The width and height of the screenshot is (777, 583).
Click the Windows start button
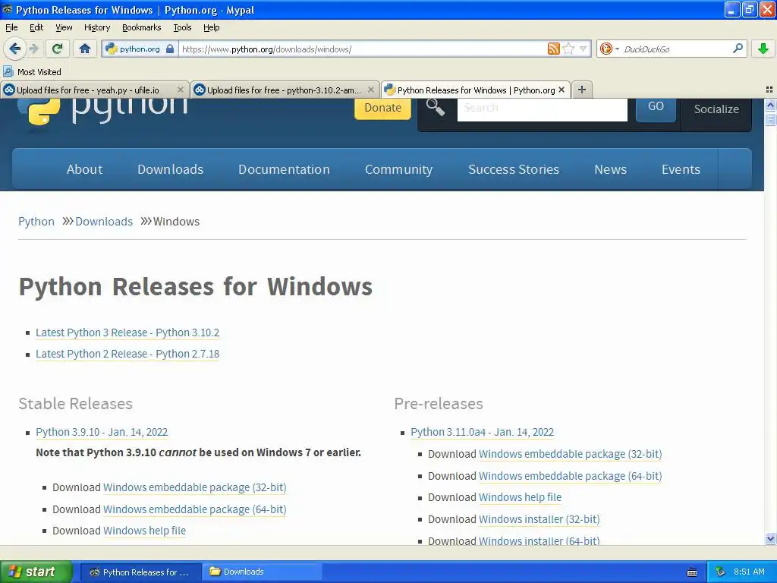36,572
